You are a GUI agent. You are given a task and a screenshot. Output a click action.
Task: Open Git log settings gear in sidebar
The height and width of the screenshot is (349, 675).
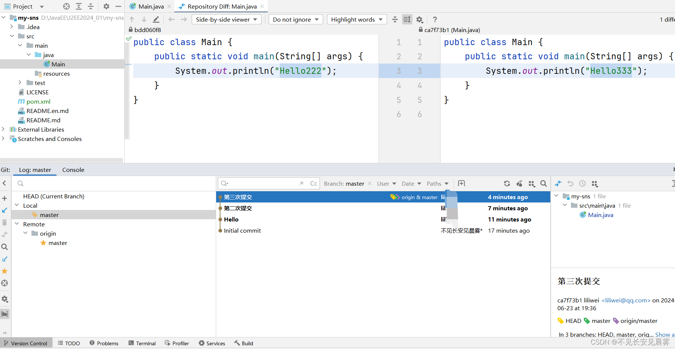pos(4,299)
